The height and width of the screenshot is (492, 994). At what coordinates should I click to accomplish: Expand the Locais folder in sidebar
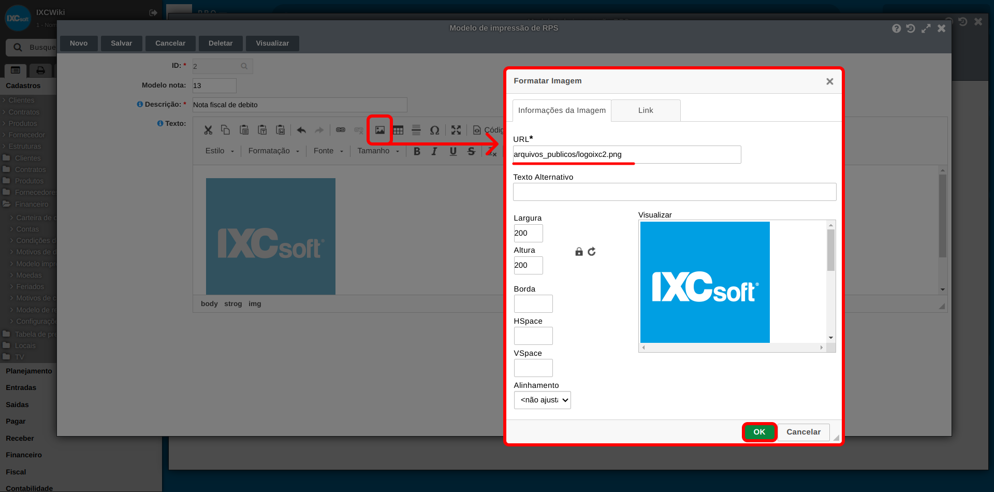tap(20, 345)
